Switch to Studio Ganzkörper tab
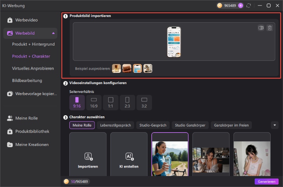The image size is (283, 187). (190, 125)
